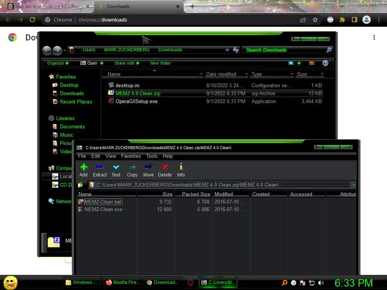Click the 7-Zip address path field

point(220,185)
